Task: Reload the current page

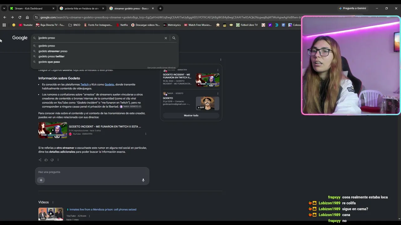Action: coord(20,17)
